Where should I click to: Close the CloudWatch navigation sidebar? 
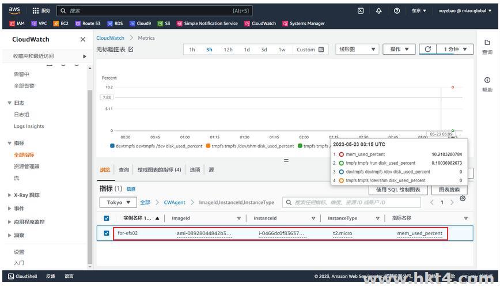(83, 39)
